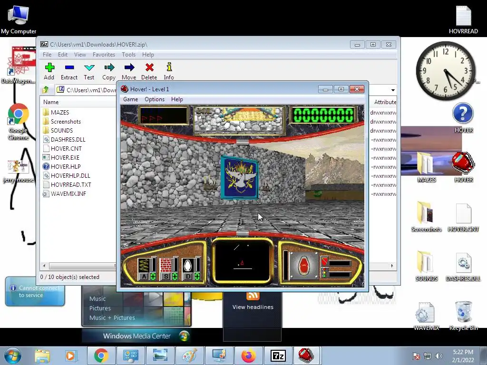Run the Test tool in 7-Zip
The width and height of the screenshot is (487, 365).
pyautogui.click(x=89, y=71)
